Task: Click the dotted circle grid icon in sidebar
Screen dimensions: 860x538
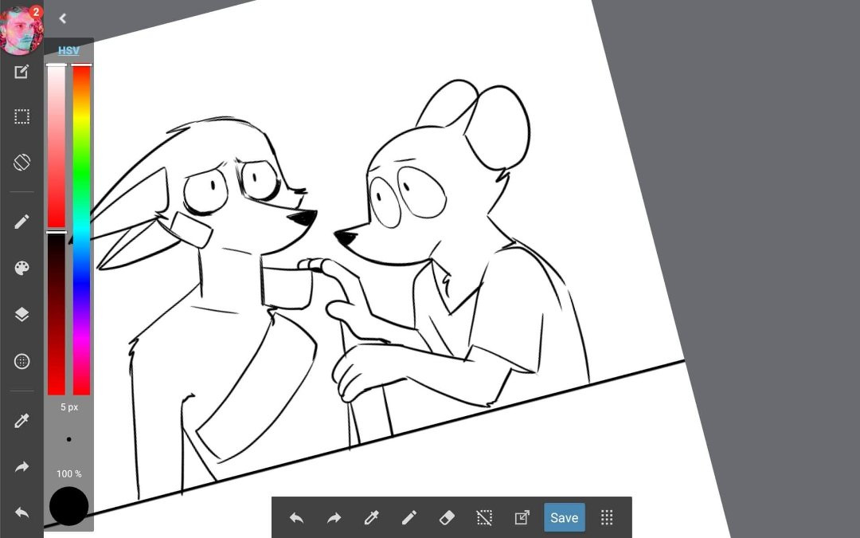Action: (21, 361)
